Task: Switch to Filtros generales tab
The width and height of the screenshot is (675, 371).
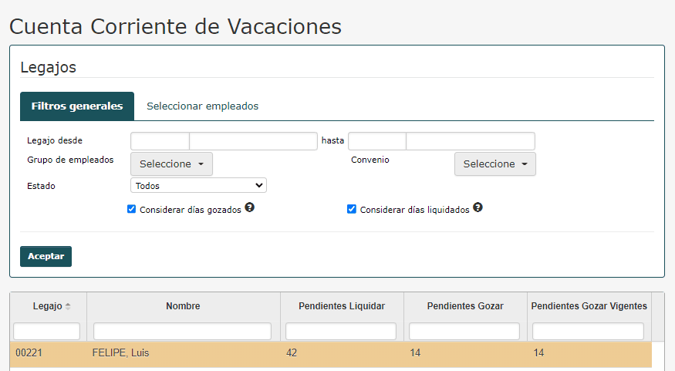Action: point(77,106)
